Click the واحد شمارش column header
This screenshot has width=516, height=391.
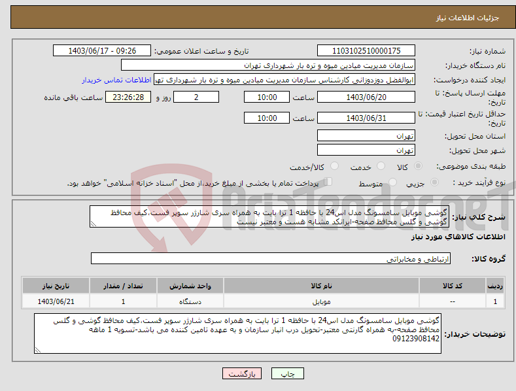click(190, 286)
